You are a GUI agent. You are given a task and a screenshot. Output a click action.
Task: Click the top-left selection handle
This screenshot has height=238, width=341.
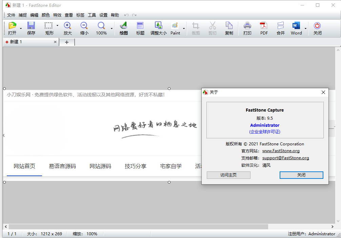4,89
